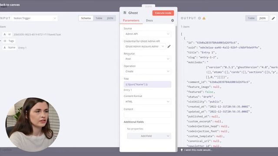This screenshot has width=278, height=156.
Task: Open the Add Field dropdown
Action: [149, 136]
